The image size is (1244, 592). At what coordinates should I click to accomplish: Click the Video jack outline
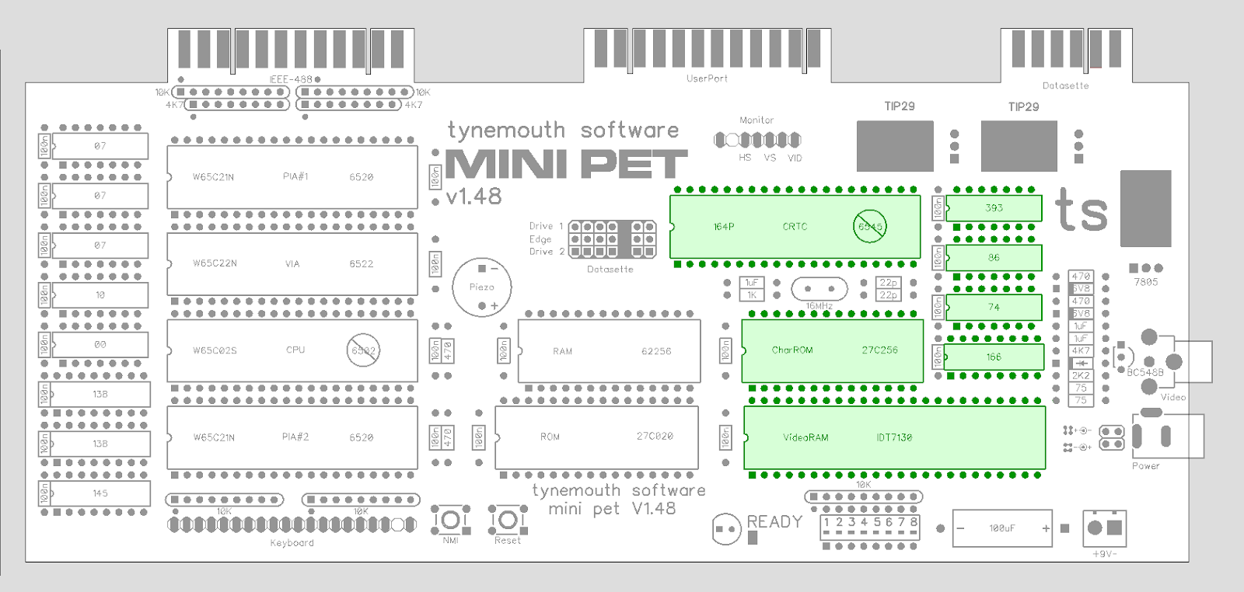pos(1176,361)
